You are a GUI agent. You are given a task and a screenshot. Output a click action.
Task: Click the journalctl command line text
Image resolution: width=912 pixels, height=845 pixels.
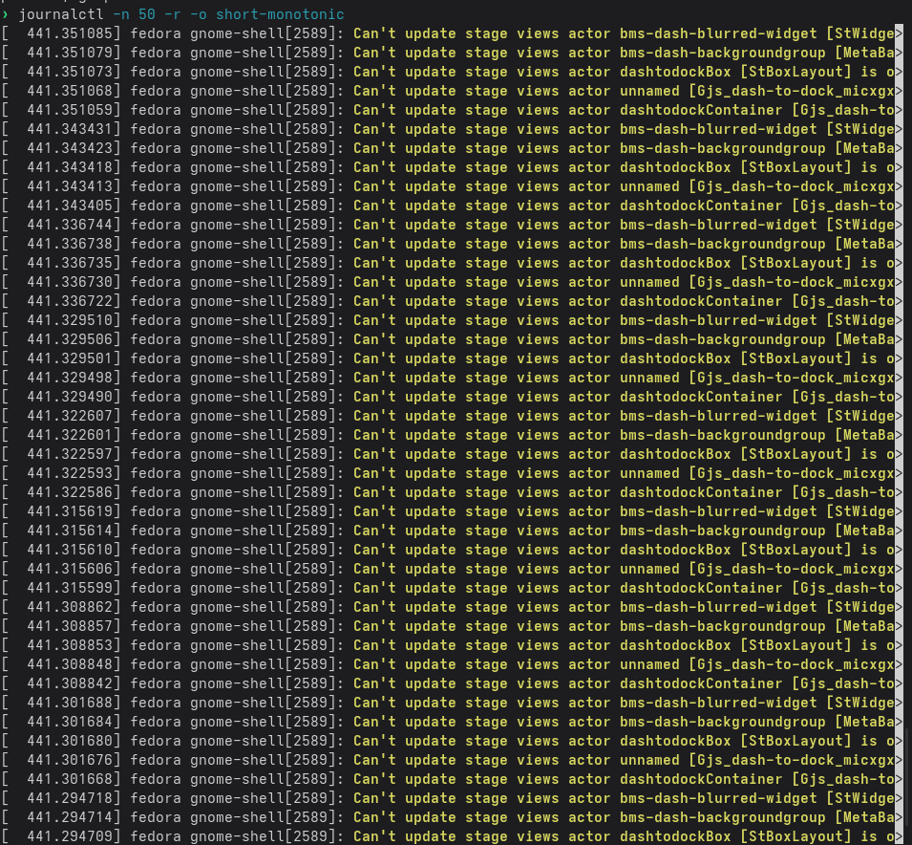click(181, 14)
